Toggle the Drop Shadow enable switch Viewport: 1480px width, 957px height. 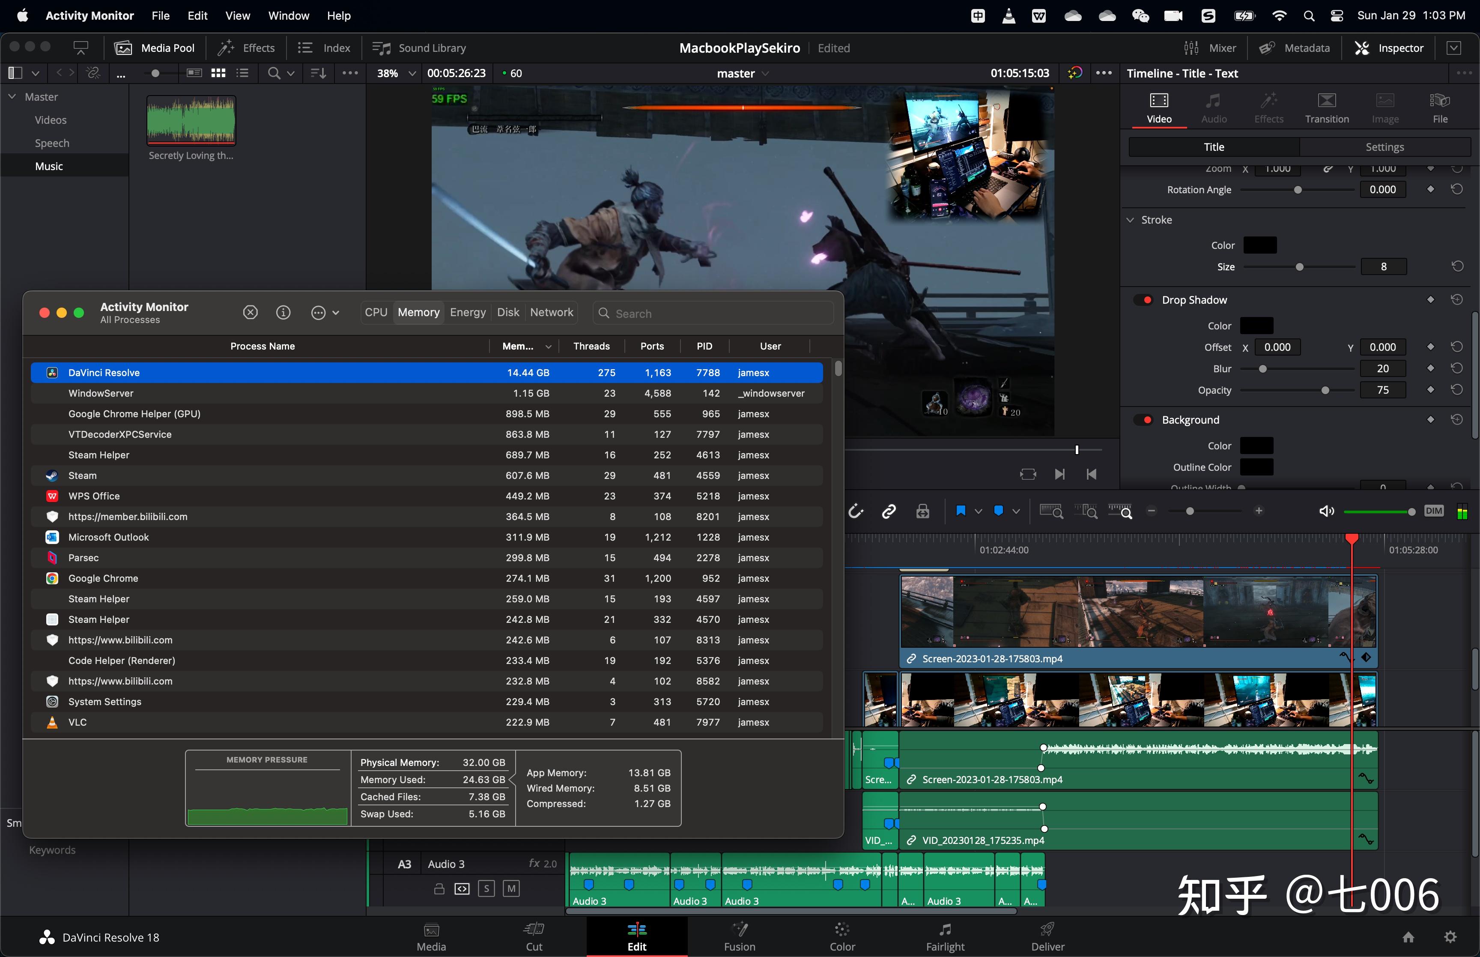click(1143, 300)
